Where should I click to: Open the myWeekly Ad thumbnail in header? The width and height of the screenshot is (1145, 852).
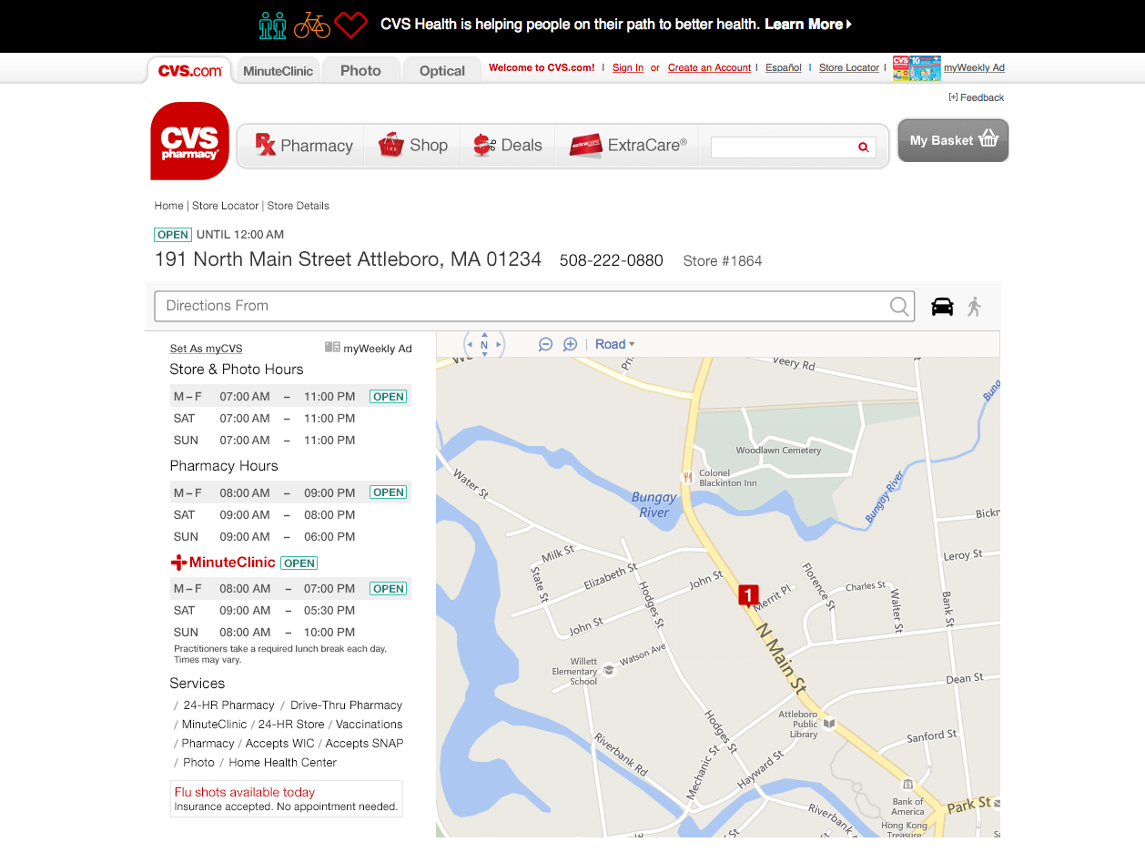point(917,68)
